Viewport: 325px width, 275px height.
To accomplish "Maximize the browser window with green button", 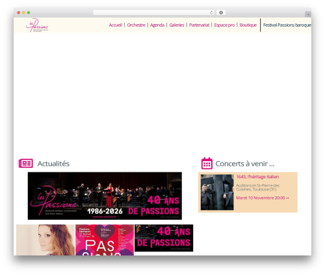I will tap(29, 13).
